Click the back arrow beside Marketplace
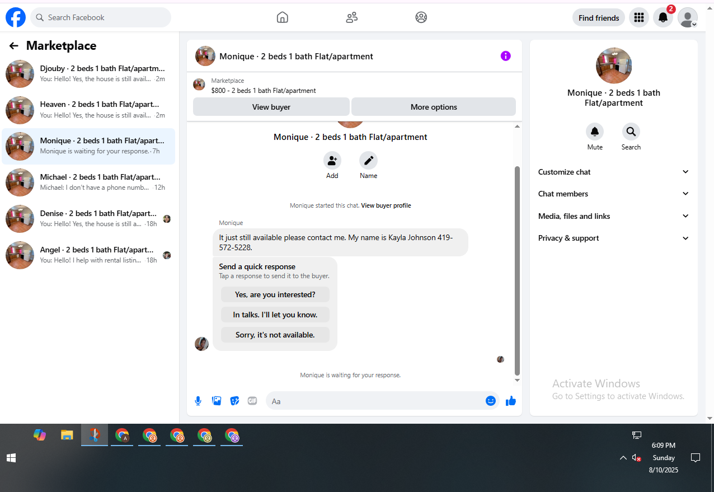Viewport: 714px width, 492px height. click(14, 46)
